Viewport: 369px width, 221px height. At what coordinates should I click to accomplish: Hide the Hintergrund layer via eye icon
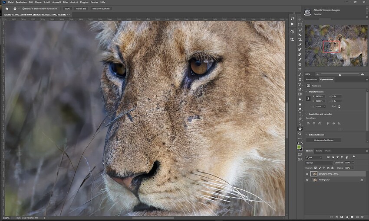tap(307, 180)
